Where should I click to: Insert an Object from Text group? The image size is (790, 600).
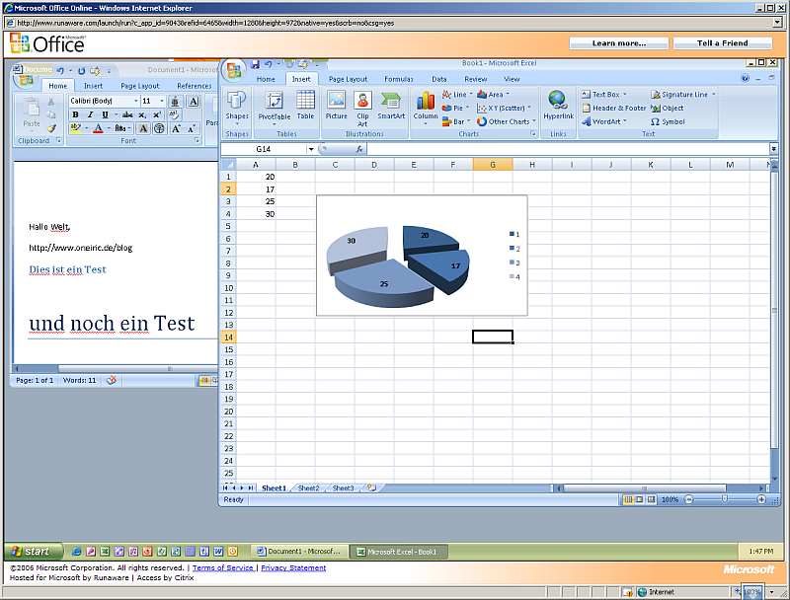pyautogui.click(x=668, y=108)
